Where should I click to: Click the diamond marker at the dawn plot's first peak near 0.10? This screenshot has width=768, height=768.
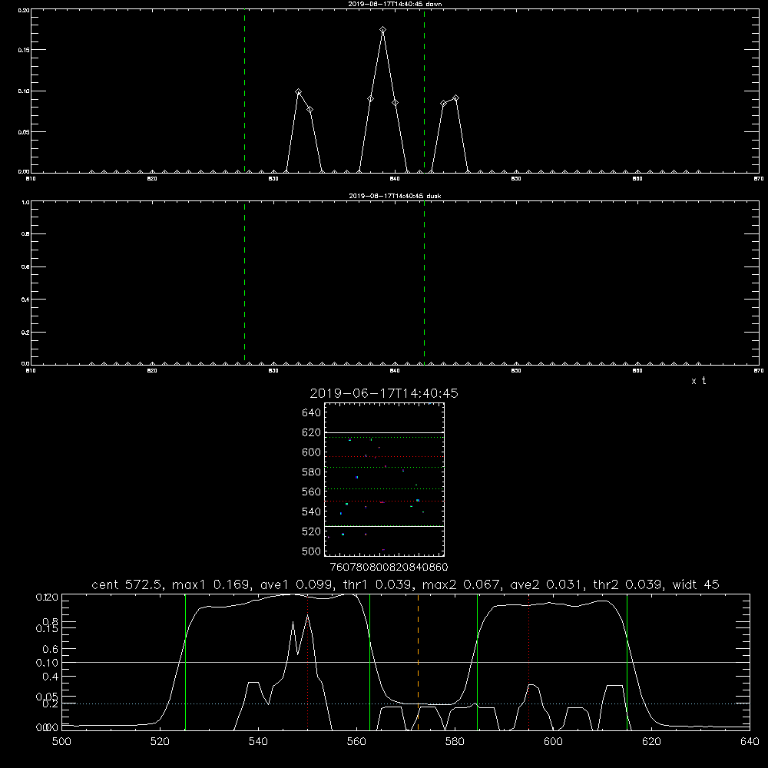point(298,92)
